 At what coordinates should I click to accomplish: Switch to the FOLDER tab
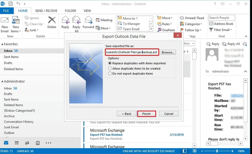click(70, 11)
